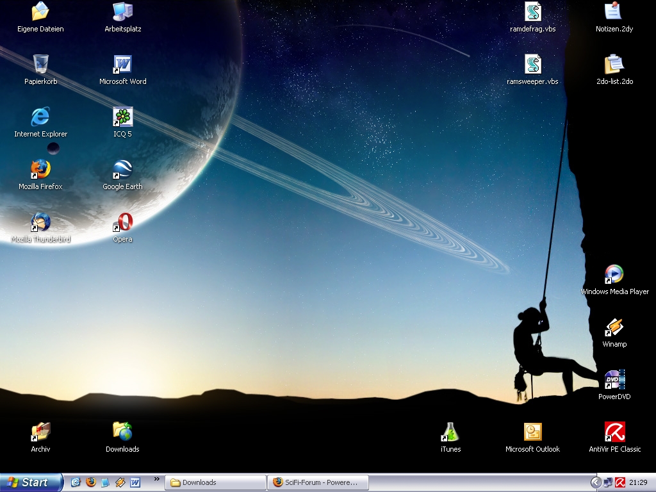Select the ramdefrag.vbs script file
This screenshot has width=656, height=492.
pos(532,12)
